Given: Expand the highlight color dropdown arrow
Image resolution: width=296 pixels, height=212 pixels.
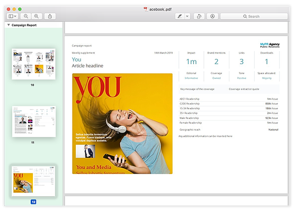Looking at the screenshot, I should [187, 16].
